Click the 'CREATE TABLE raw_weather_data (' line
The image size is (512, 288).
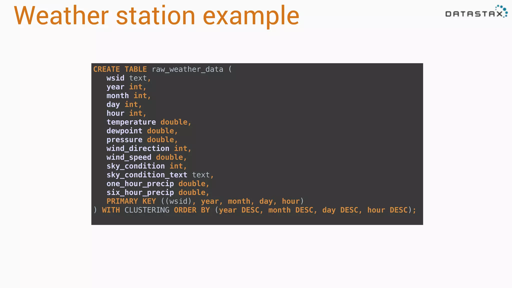point(162,69)
